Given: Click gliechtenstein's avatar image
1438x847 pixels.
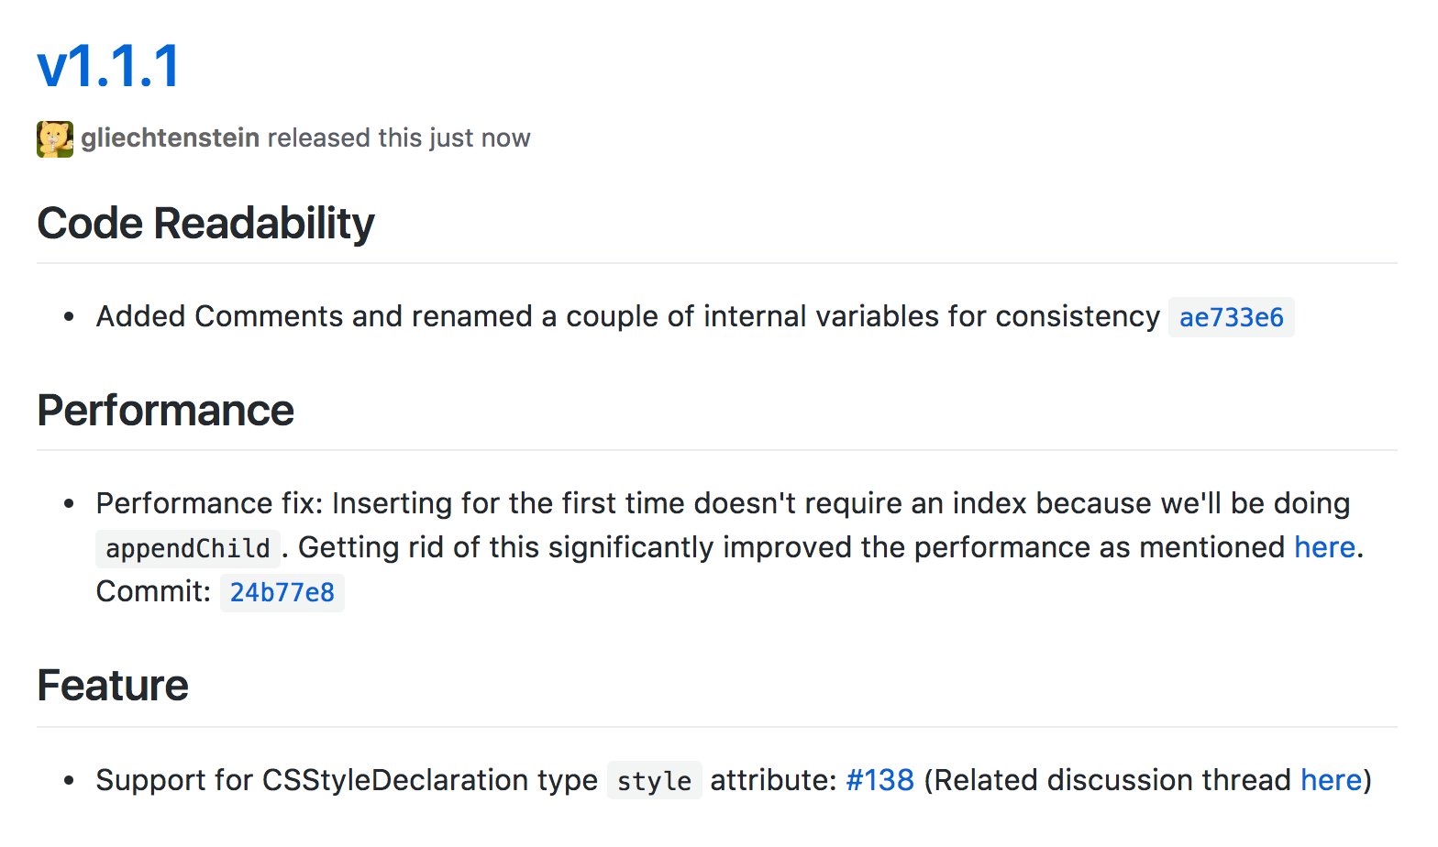Looking at the screenshot, I should (x=55, y=139).
